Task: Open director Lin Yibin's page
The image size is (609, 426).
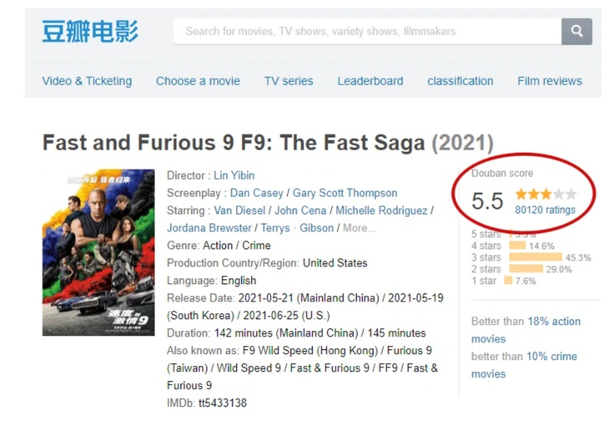Action: coord(234,175)
